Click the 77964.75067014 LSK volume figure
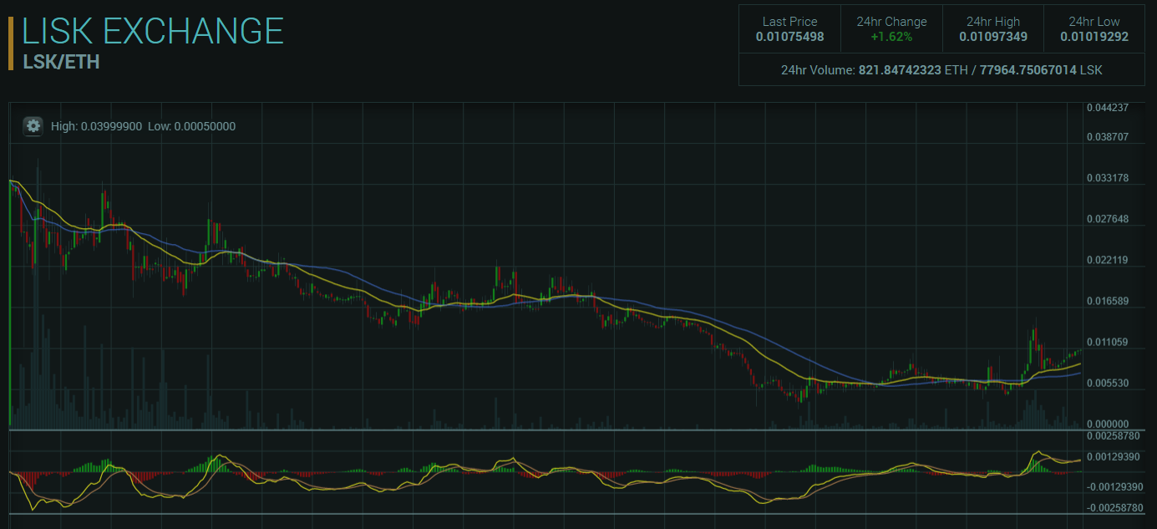 coord(1041,70)
